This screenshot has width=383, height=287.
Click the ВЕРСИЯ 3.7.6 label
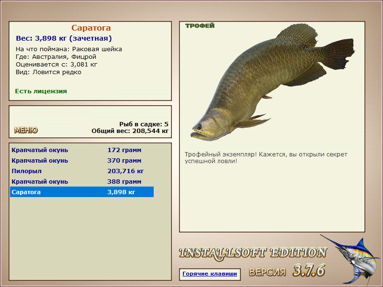(x=287, y=271)
